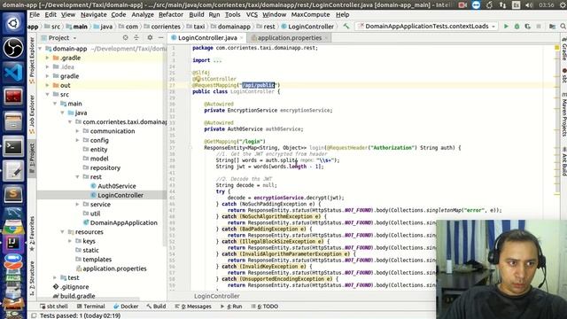The image size is (567, 319).
Task: Open the sbt shell tool window
Action: 54,307
